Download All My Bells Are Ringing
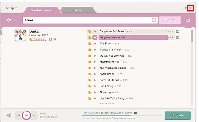Screen dimensions: 199x122 (x=90, y=68)
